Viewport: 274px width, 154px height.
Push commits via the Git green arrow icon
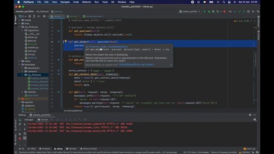point(244,12)
